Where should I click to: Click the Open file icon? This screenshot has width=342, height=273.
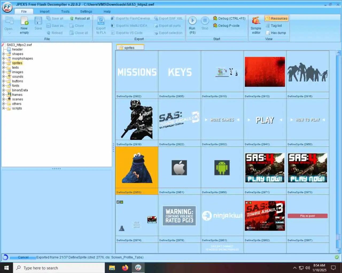coord(9,21)
